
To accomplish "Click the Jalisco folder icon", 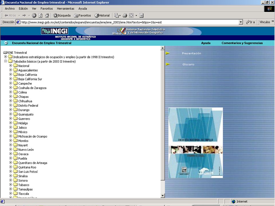I will click(x=15, y=127).
